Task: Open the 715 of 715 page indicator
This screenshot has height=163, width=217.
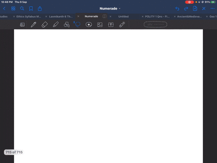Action: (x=14, y=152)
